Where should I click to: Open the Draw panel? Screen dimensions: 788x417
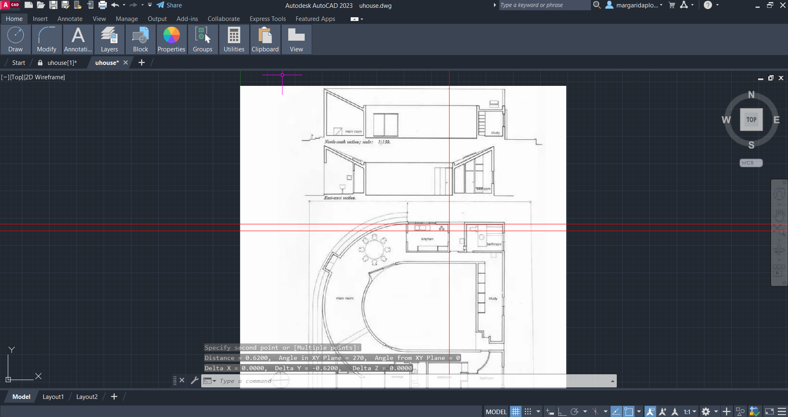pyautogui.click(x=16, y=39)
